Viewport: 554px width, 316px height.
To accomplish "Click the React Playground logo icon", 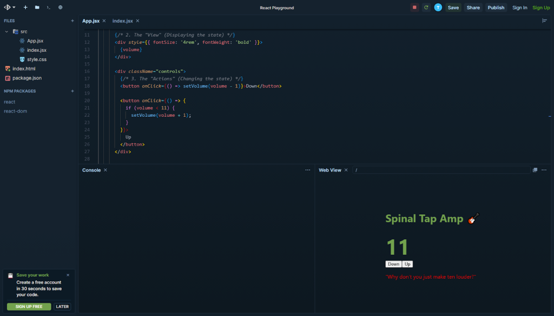I will [x=7, y=7].
